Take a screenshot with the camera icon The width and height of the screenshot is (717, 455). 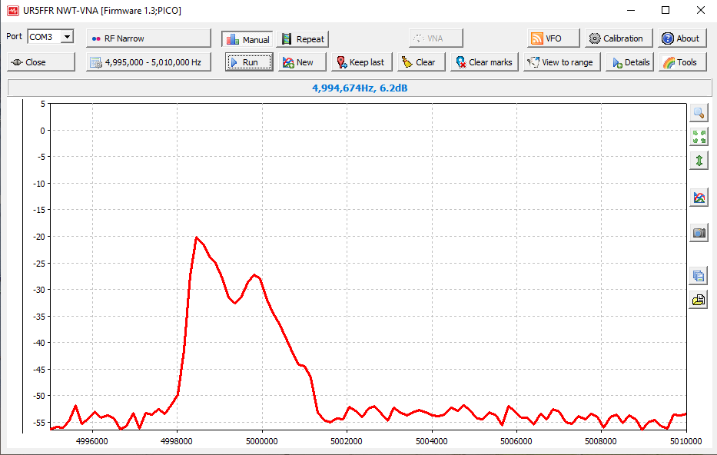[x=699, y=233]
